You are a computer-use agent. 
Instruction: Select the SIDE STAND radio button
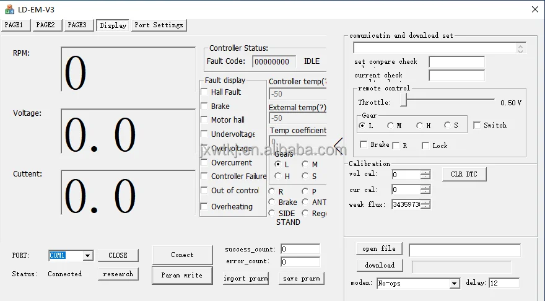(272, 213)
